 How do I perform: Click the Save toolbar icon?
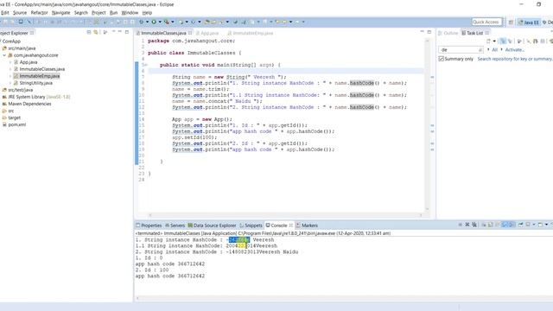tap(5, 22)
